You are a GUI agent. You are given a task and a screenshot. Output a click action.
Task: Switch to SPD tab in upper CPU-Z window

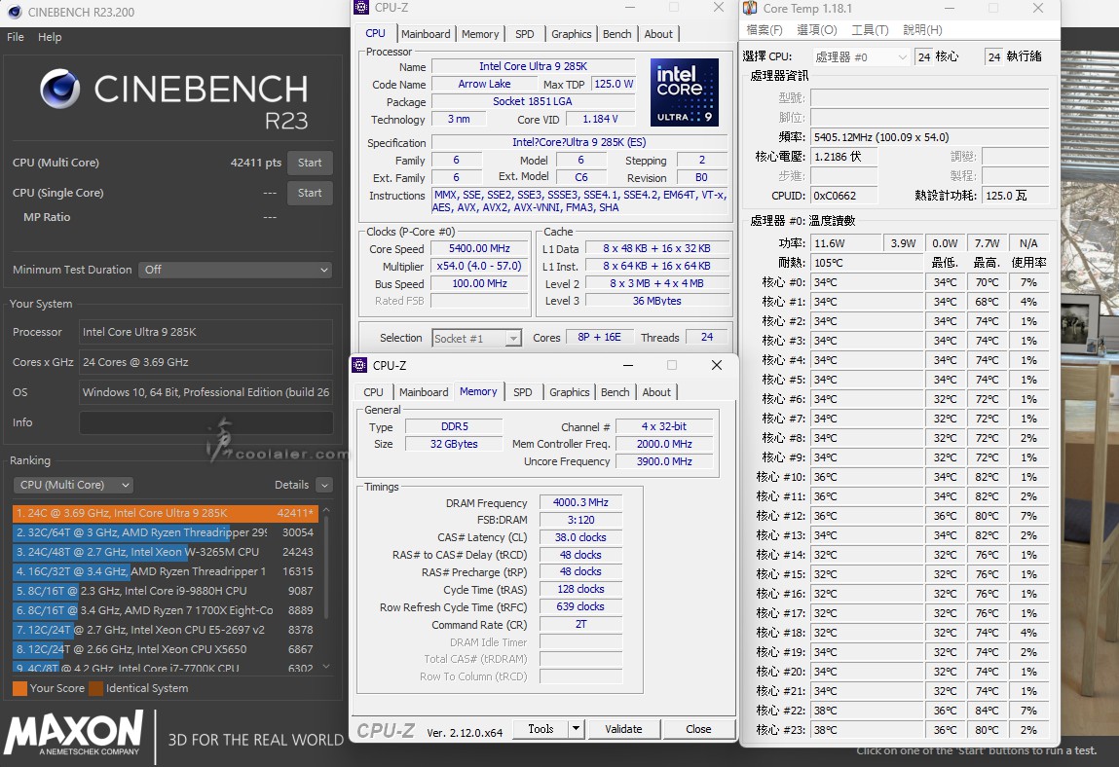click(525, 33)
